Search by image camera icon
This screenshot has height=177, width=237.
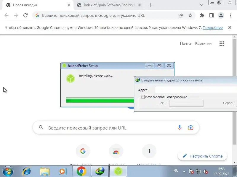pyautogui.click(x=190, y=128)
